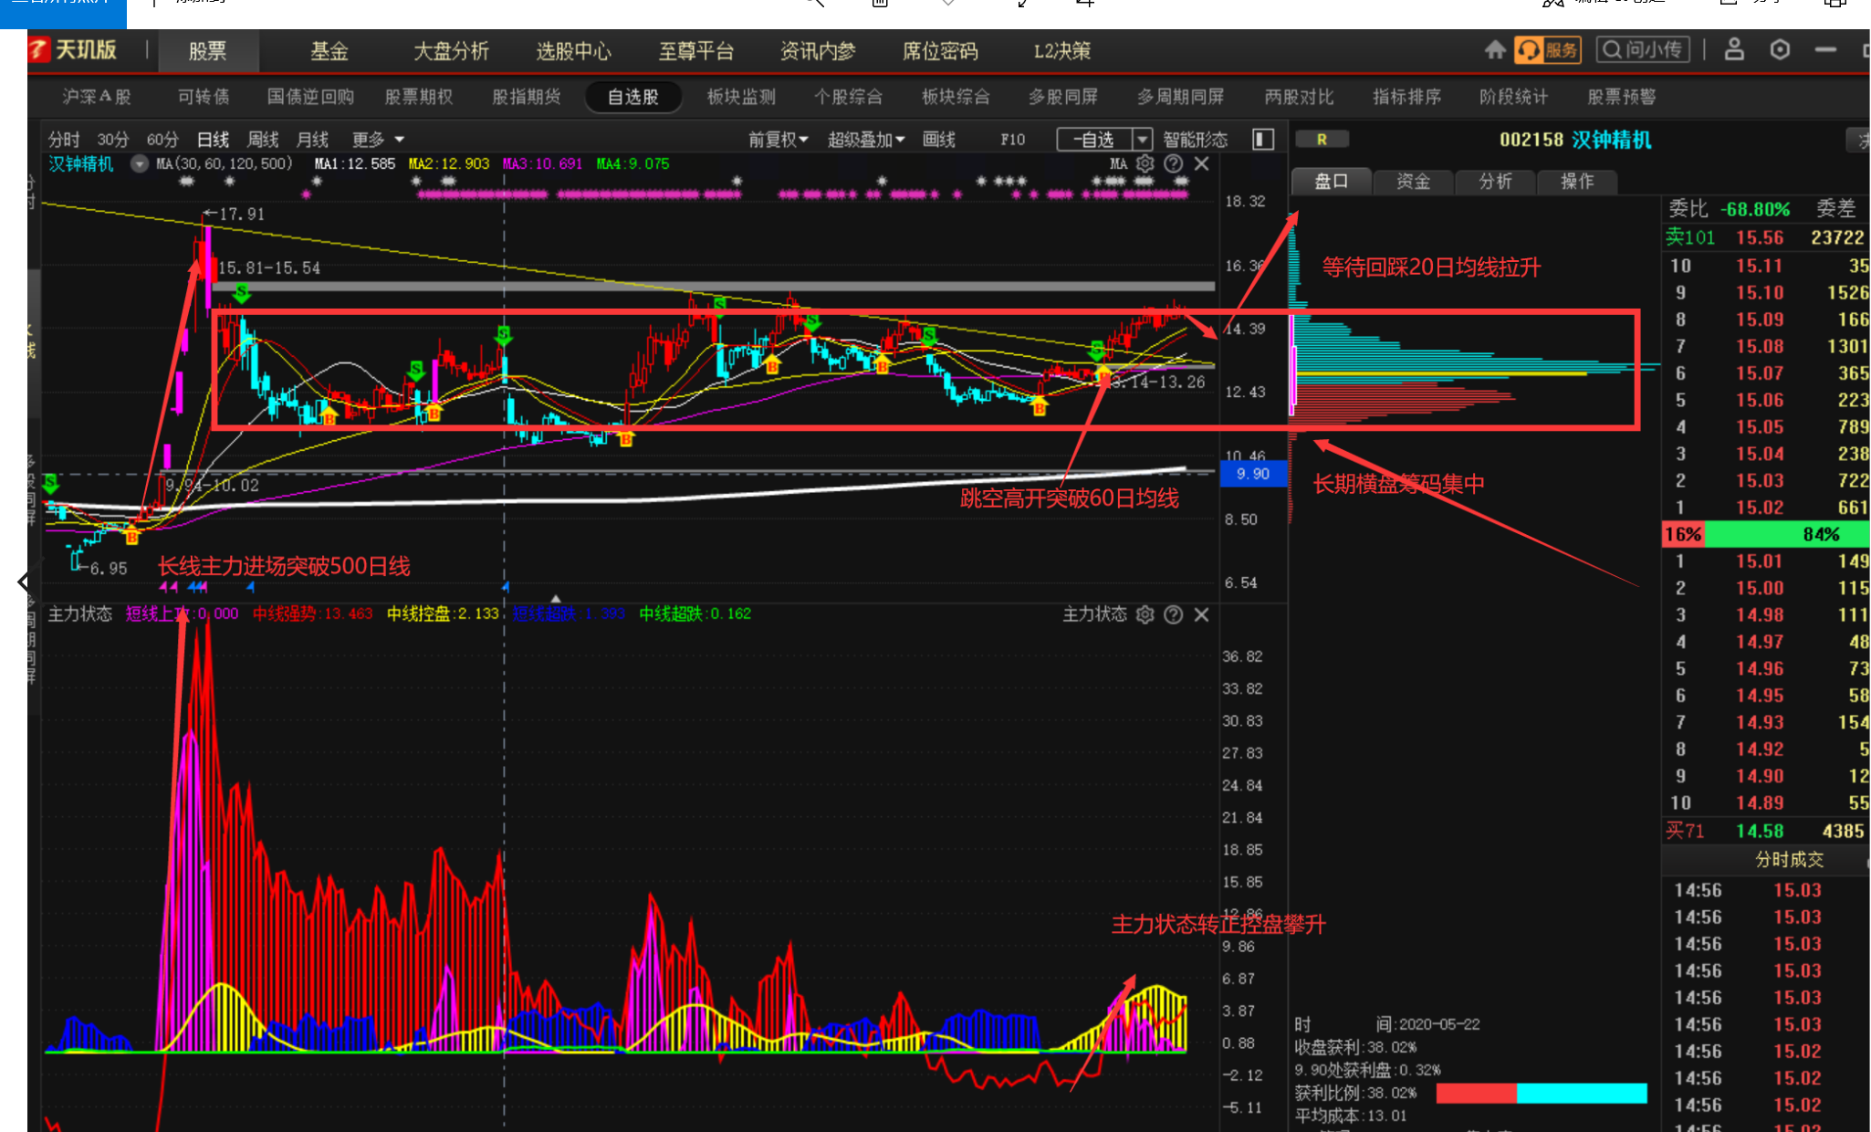Open 大盘分析 menu
The width and height of the screenshot is (1871, 1132).
[451, 51]
